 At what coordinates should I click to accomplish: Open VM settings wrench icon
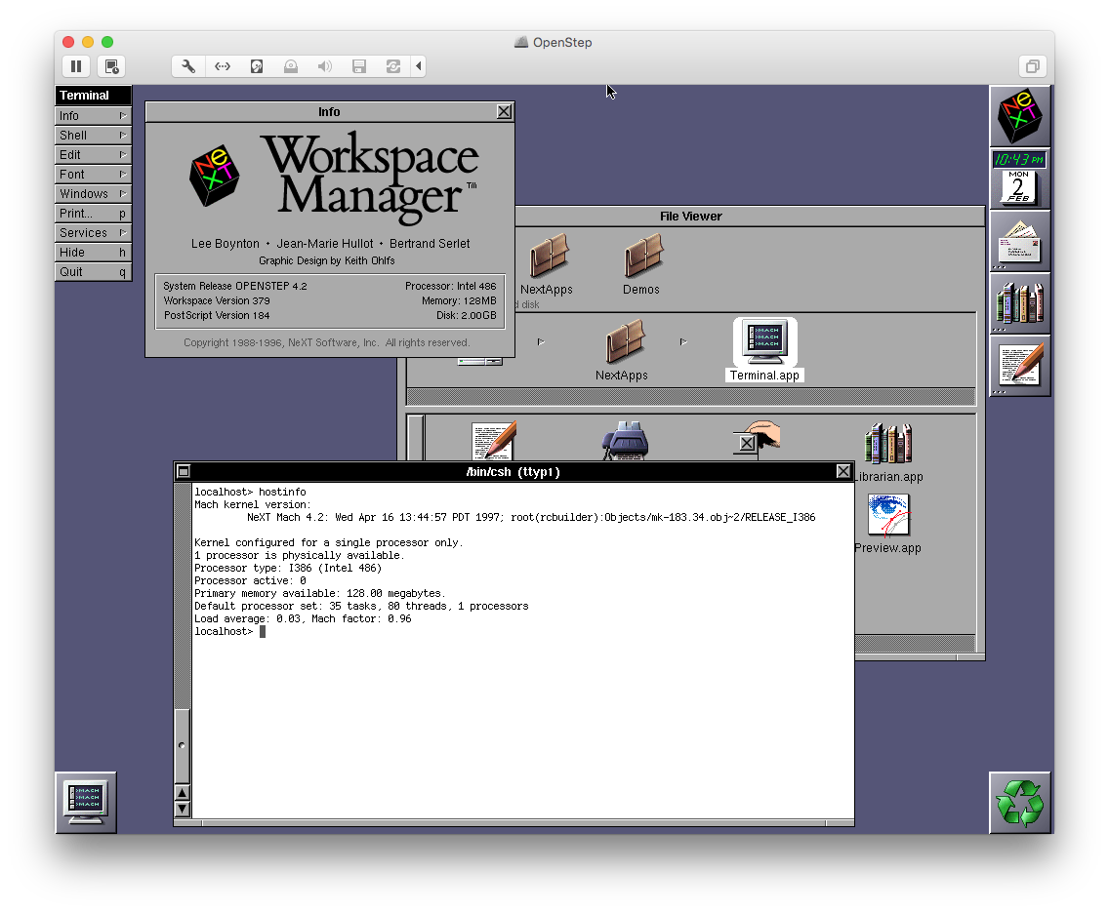tap(188, 66)
